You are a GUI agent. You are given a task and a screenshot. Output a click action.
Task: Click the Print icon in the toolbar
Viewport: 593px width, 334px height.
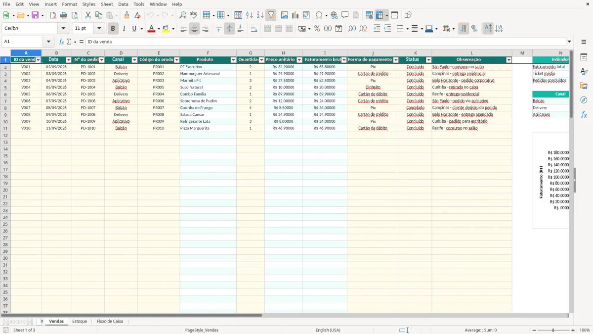tap(64, 15)
